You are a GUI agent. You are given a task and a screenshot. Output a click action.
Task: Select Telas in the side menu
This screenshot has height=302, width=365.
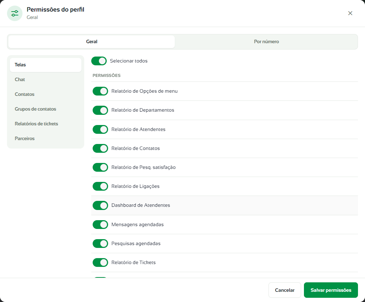pyautogui.click(x=46, y=65)
